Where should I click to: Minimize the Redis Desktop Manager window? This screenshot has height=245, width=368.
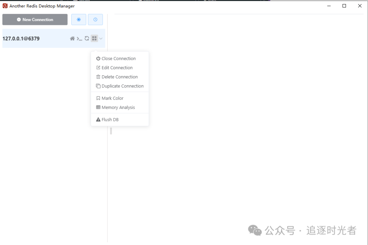[x=329, y=6]
